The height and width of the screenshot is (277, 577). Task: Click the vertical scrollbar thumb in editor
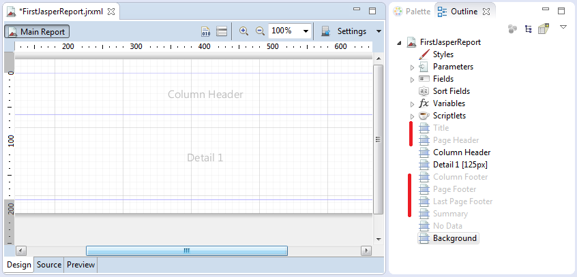379,140
